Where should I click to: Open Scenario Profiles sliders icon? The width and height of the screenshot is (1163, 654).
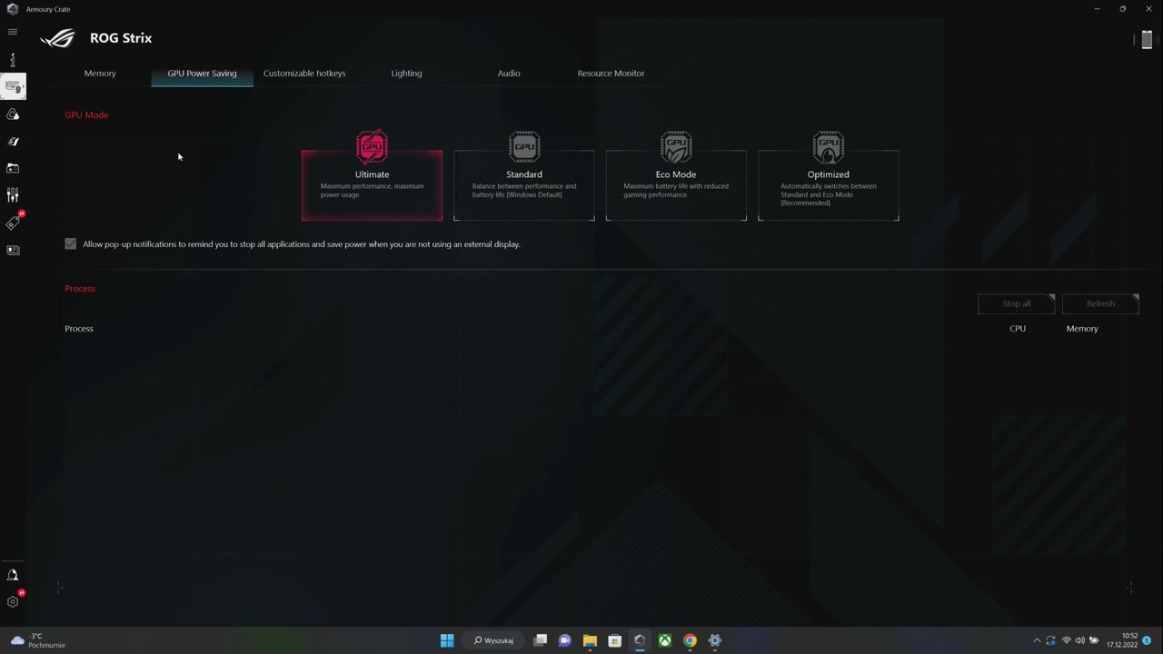point(13,195)
